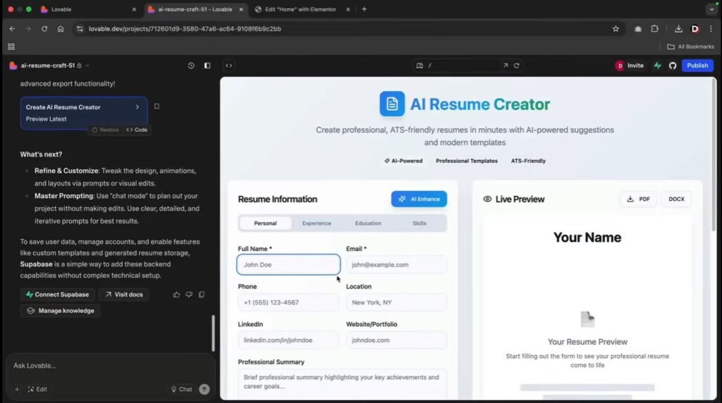
Task: Open All Bookmarks folder
Action: 690,46
